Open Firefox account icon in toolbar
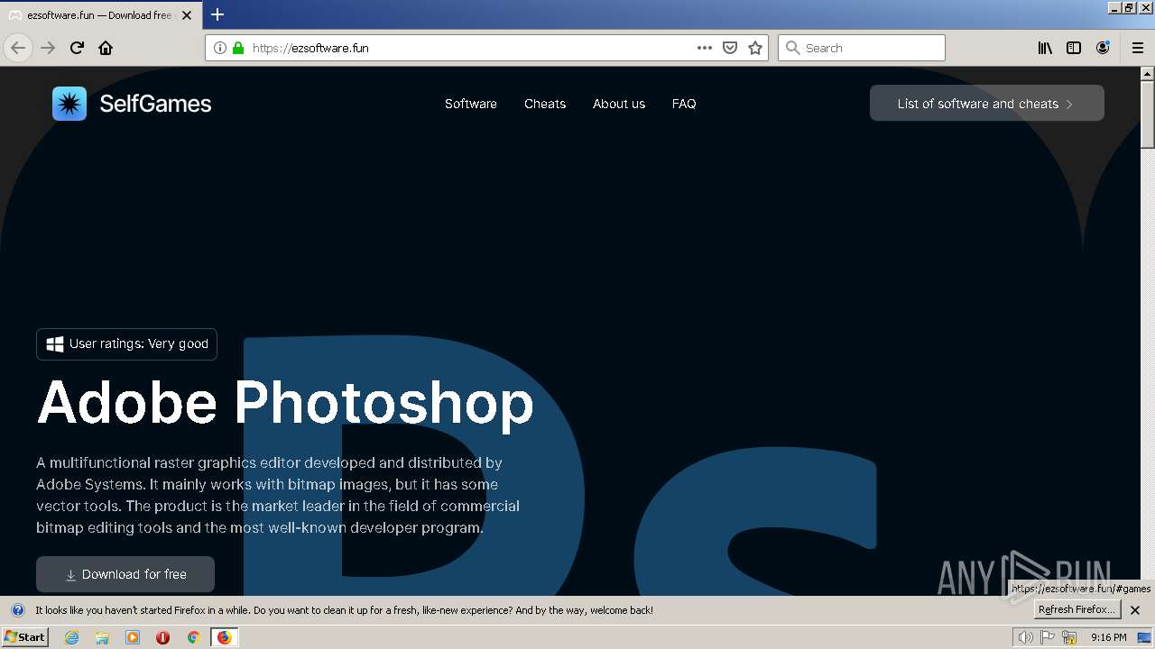This screenshot has width=1155, height=649. click(x=1103, y=48)
